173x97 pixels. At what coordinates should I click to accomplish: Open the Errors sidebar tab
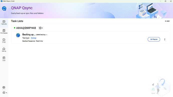tap(4, 40)
